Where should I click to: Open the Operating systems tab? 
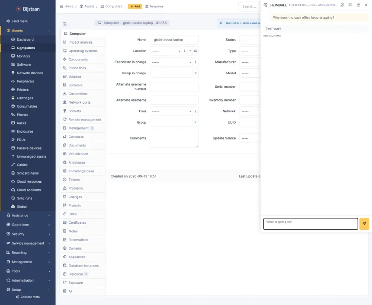click(83, 51)
